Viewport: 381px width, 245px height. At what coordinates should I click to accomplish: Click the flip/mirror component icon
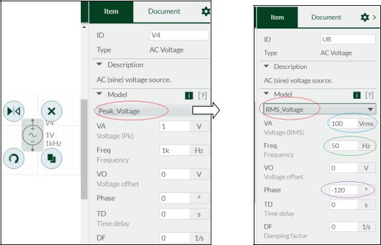14,111
